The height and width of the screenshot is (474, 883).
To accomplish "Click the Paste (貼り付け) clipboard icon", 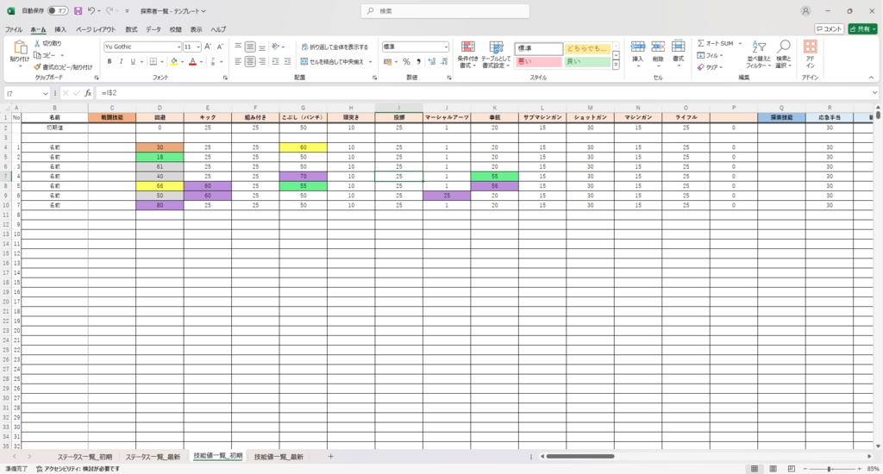I will tap(20, 48).
